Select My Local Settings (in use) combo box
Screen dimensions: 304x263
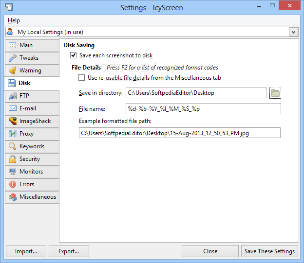[x=152, y=32]
